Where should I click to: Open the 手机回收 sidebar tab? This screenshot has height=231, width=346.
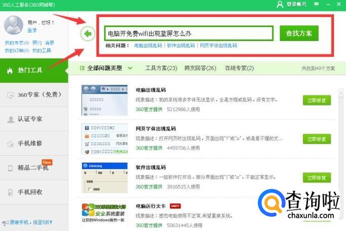(x=34, y=192)
